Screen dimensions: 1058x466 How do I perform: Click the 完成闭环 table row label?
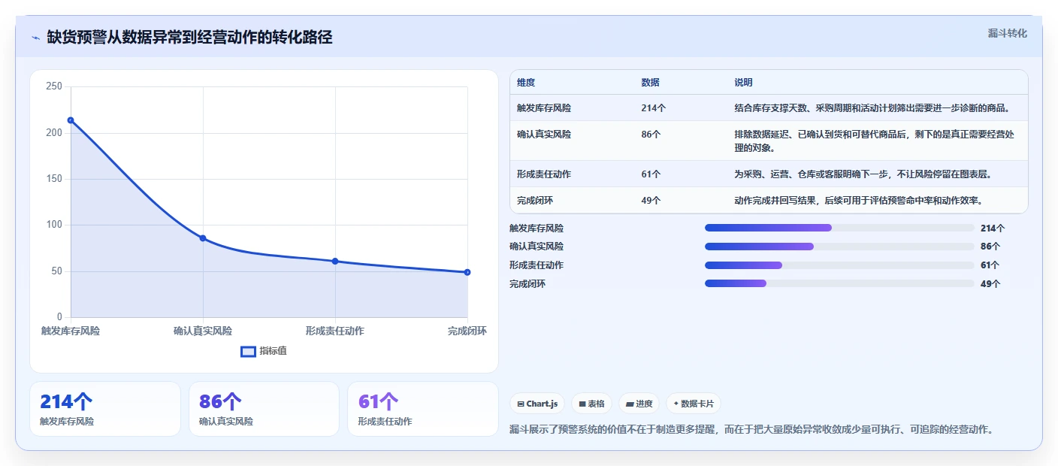[x=535, y=201]
